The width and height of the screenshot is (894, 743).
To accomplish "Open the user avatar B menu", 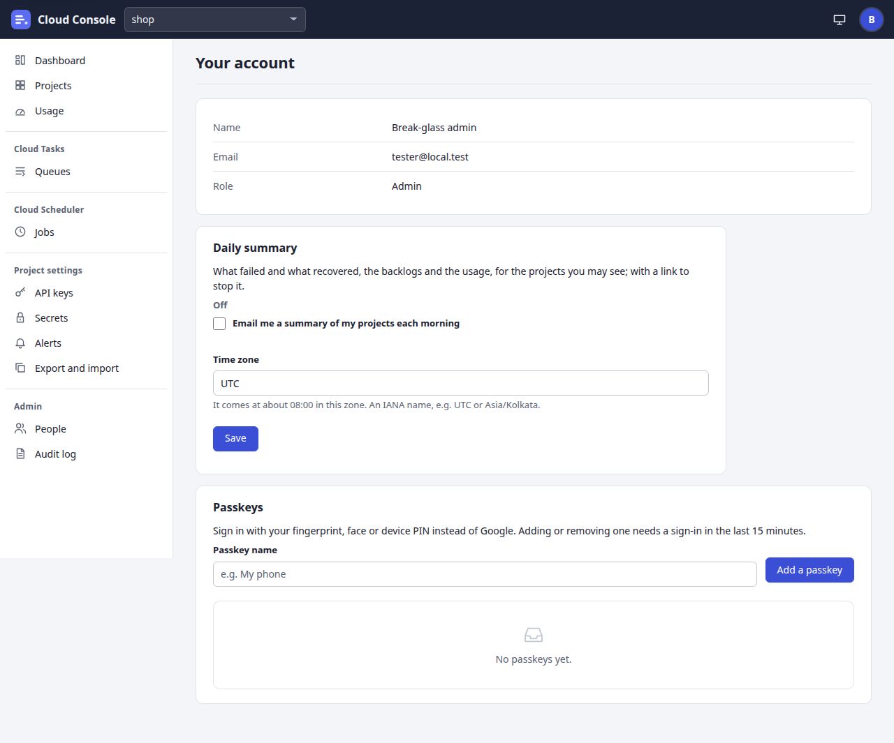I will (x=872, y=20).
